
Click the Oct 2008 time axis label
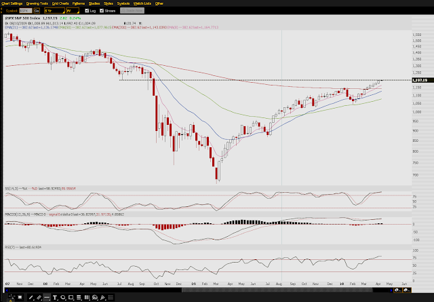(157, 284)
